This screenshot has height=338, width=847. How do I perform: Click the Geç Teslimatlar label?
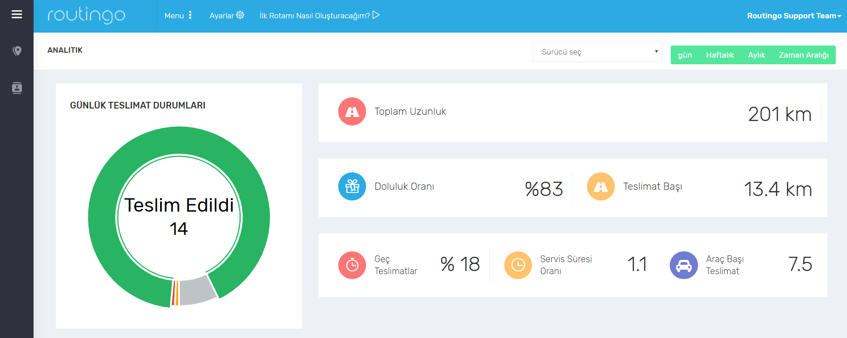[396, 265]
